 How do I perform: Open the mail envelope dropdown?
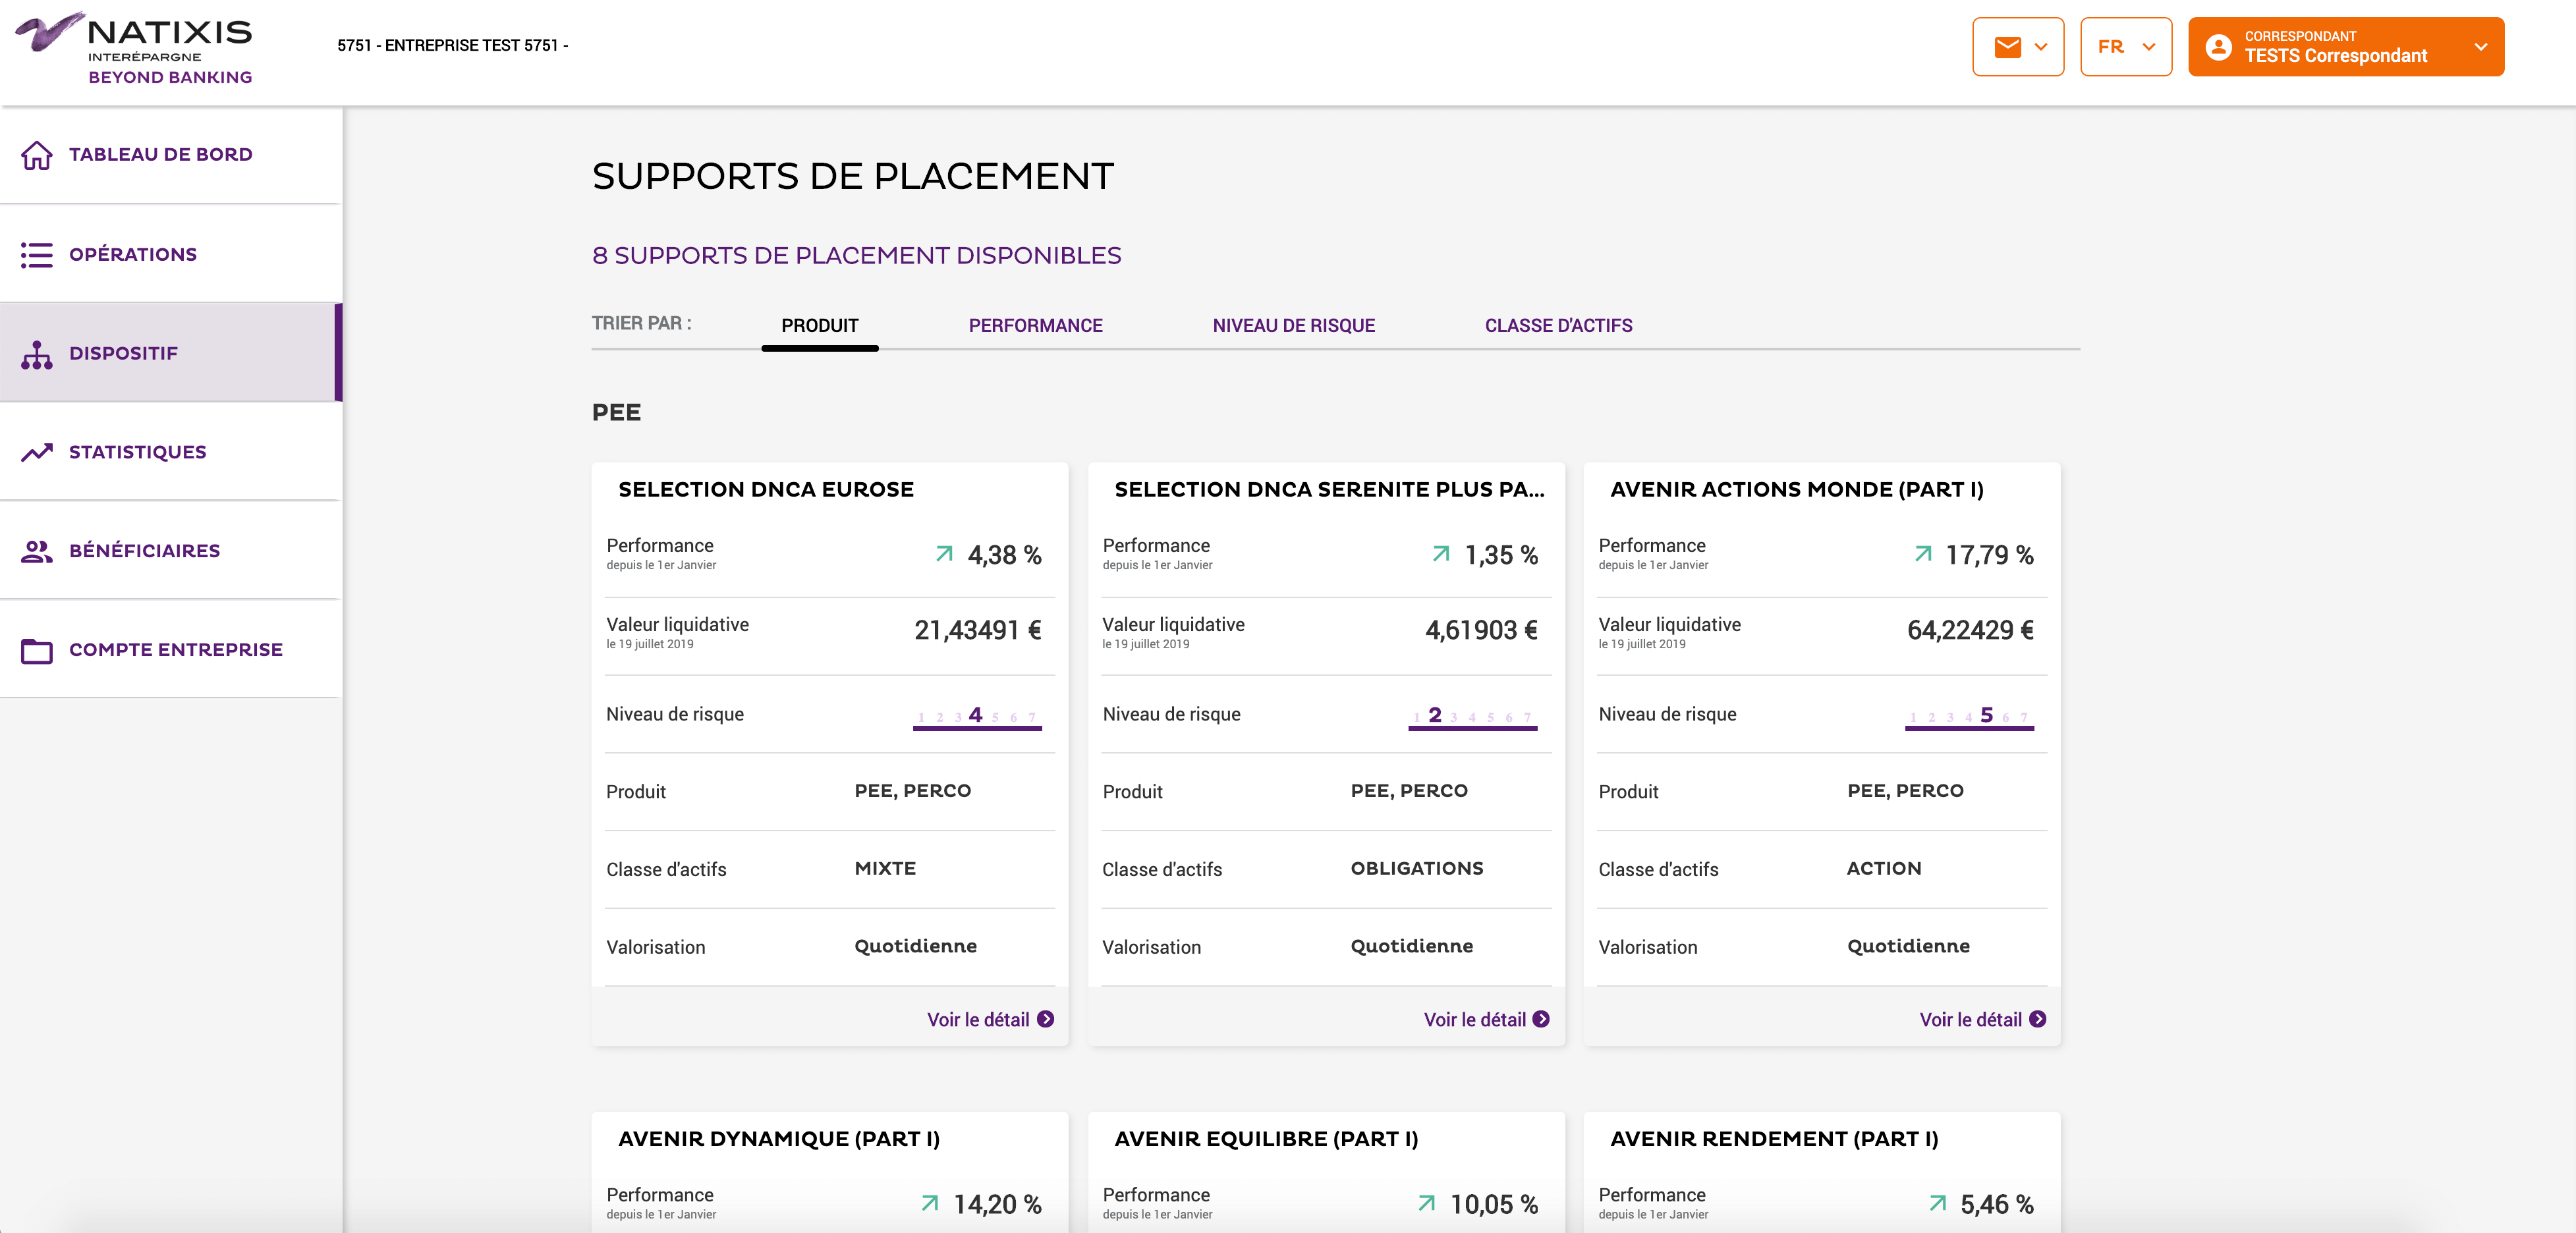pos(2017,47)
